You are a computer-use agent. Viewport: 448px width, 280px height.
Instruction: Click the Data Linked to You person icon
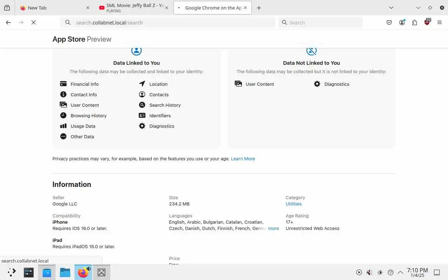[136, 51]
